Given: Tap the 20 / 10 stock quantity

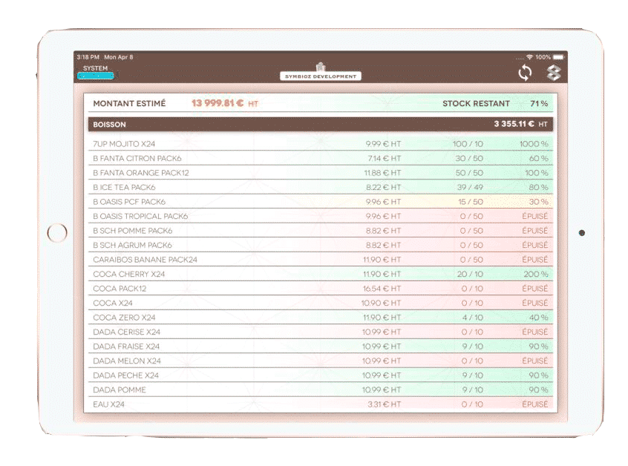Looking at the screenshot, I should pos(470,274).
